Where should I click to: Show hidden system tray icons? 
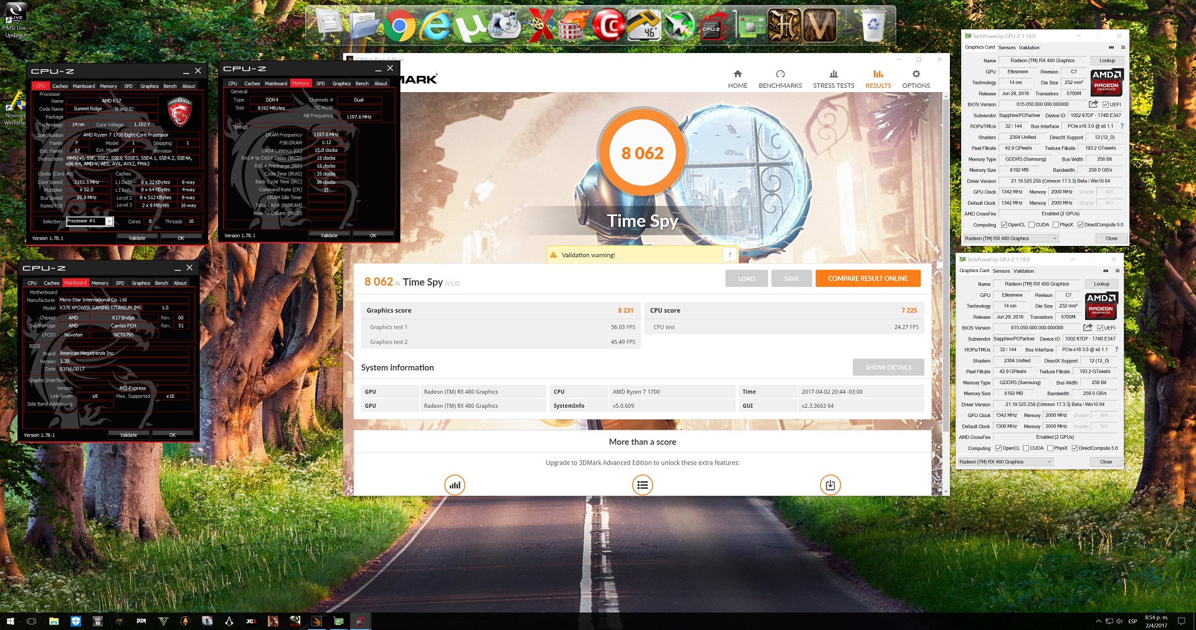[1098, 621]
